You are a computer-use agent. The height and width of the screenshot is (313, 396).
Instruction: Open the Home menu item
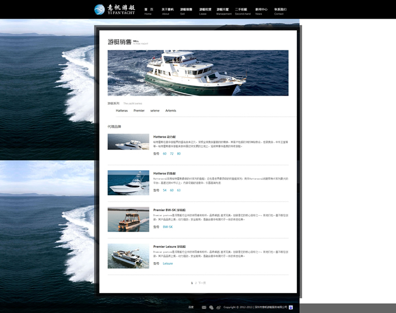point(148,11)
